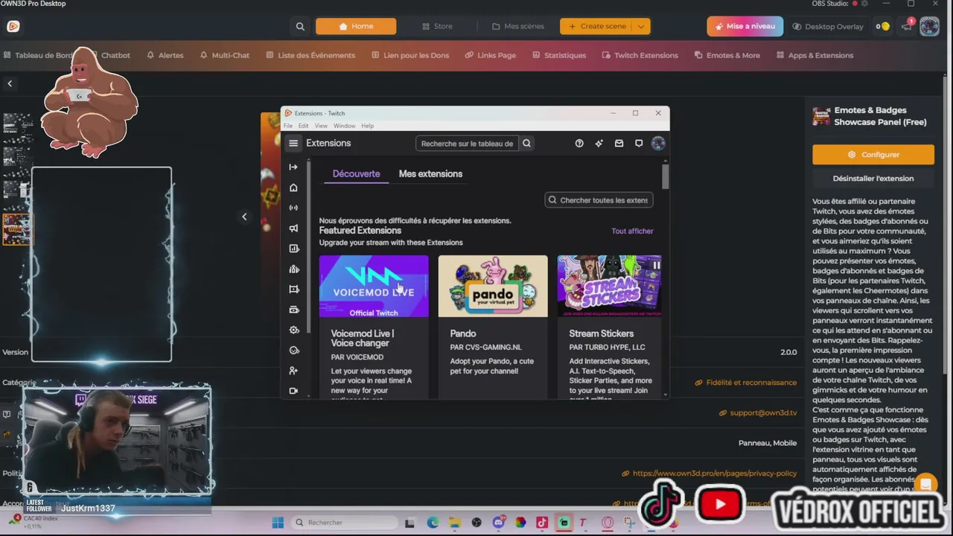Screen dimensions: 953x536
Task: Open the viewer rewards icon in sidebar
Action: pos(293,350)
